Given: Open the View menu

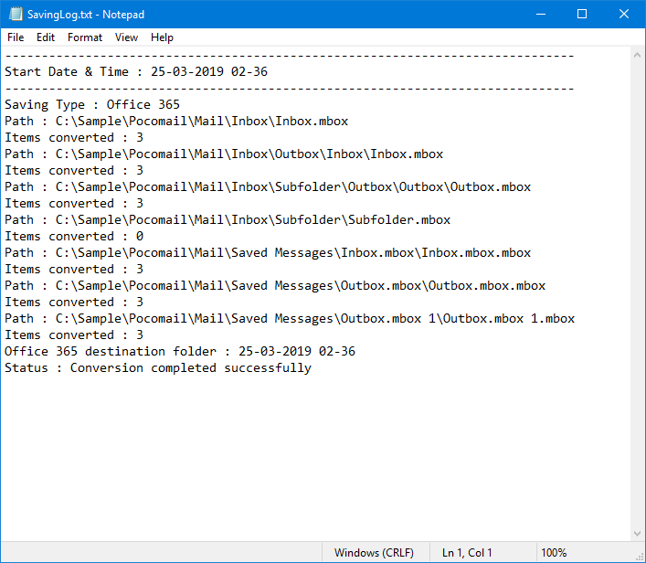Looking at the screenshot, I should (x=126, y=37).
